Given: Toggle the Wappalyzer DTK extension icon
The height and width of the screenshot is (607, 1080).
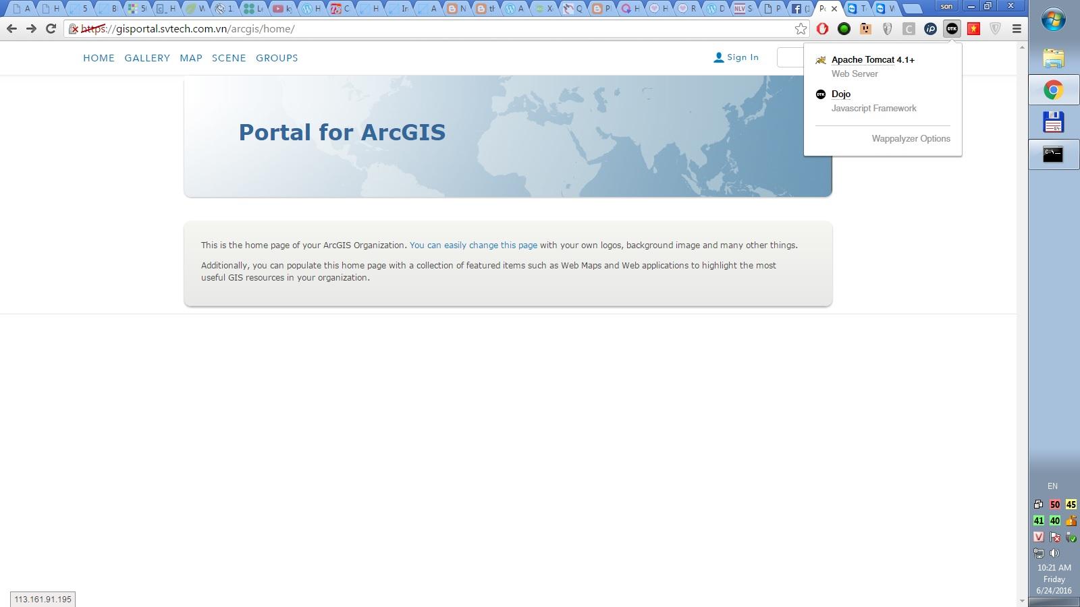Looking at the screenshot, I should tap(952, 28).
